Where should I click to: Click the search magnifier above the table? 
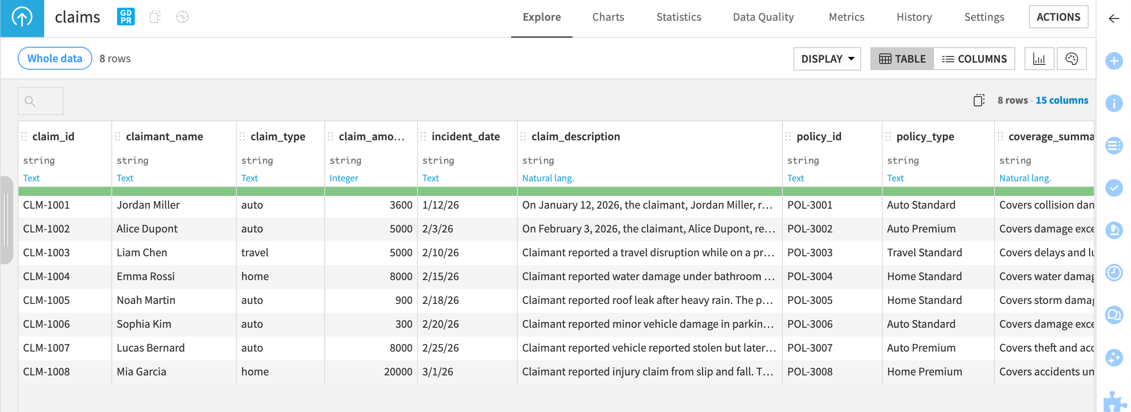click(30, 101)
